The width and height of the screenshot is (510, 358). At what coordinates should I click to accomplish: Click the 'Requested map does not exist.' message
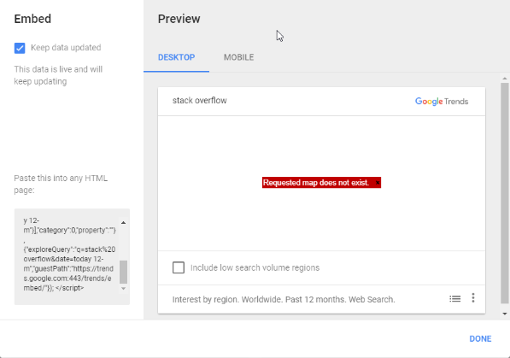[x=315, y=183]
